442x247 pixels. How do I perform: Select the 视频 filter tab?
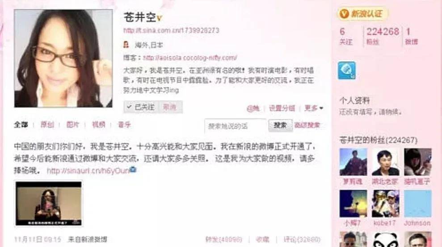click(x=98, y=125)
